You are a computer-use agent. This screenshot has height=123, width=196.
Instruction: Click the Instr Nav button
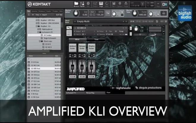pyautogui.click(x=59, y=15)
